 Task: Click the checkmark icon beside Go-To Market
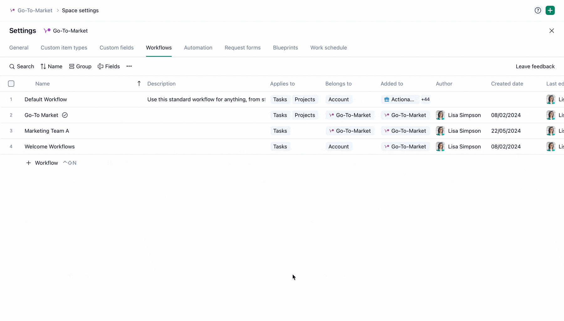(x=65, y=115)
